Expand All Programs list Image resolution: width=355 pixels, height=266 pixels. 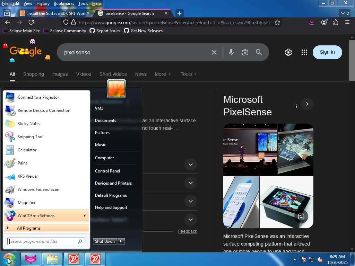pos(46,228)
